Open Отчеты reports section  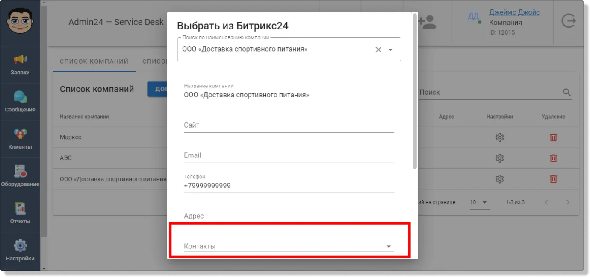[20, 213]
